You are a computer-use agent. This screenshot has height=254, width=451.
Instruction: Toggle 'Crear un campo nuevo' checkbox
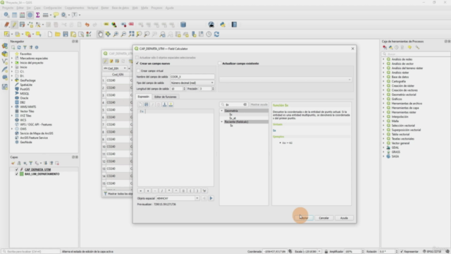137,64
